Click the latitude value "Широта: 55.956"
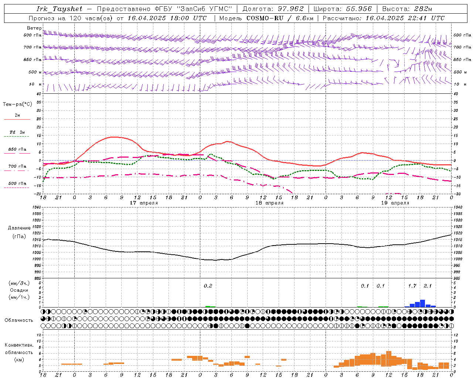The image size is (473, 378). click(343, 9)
